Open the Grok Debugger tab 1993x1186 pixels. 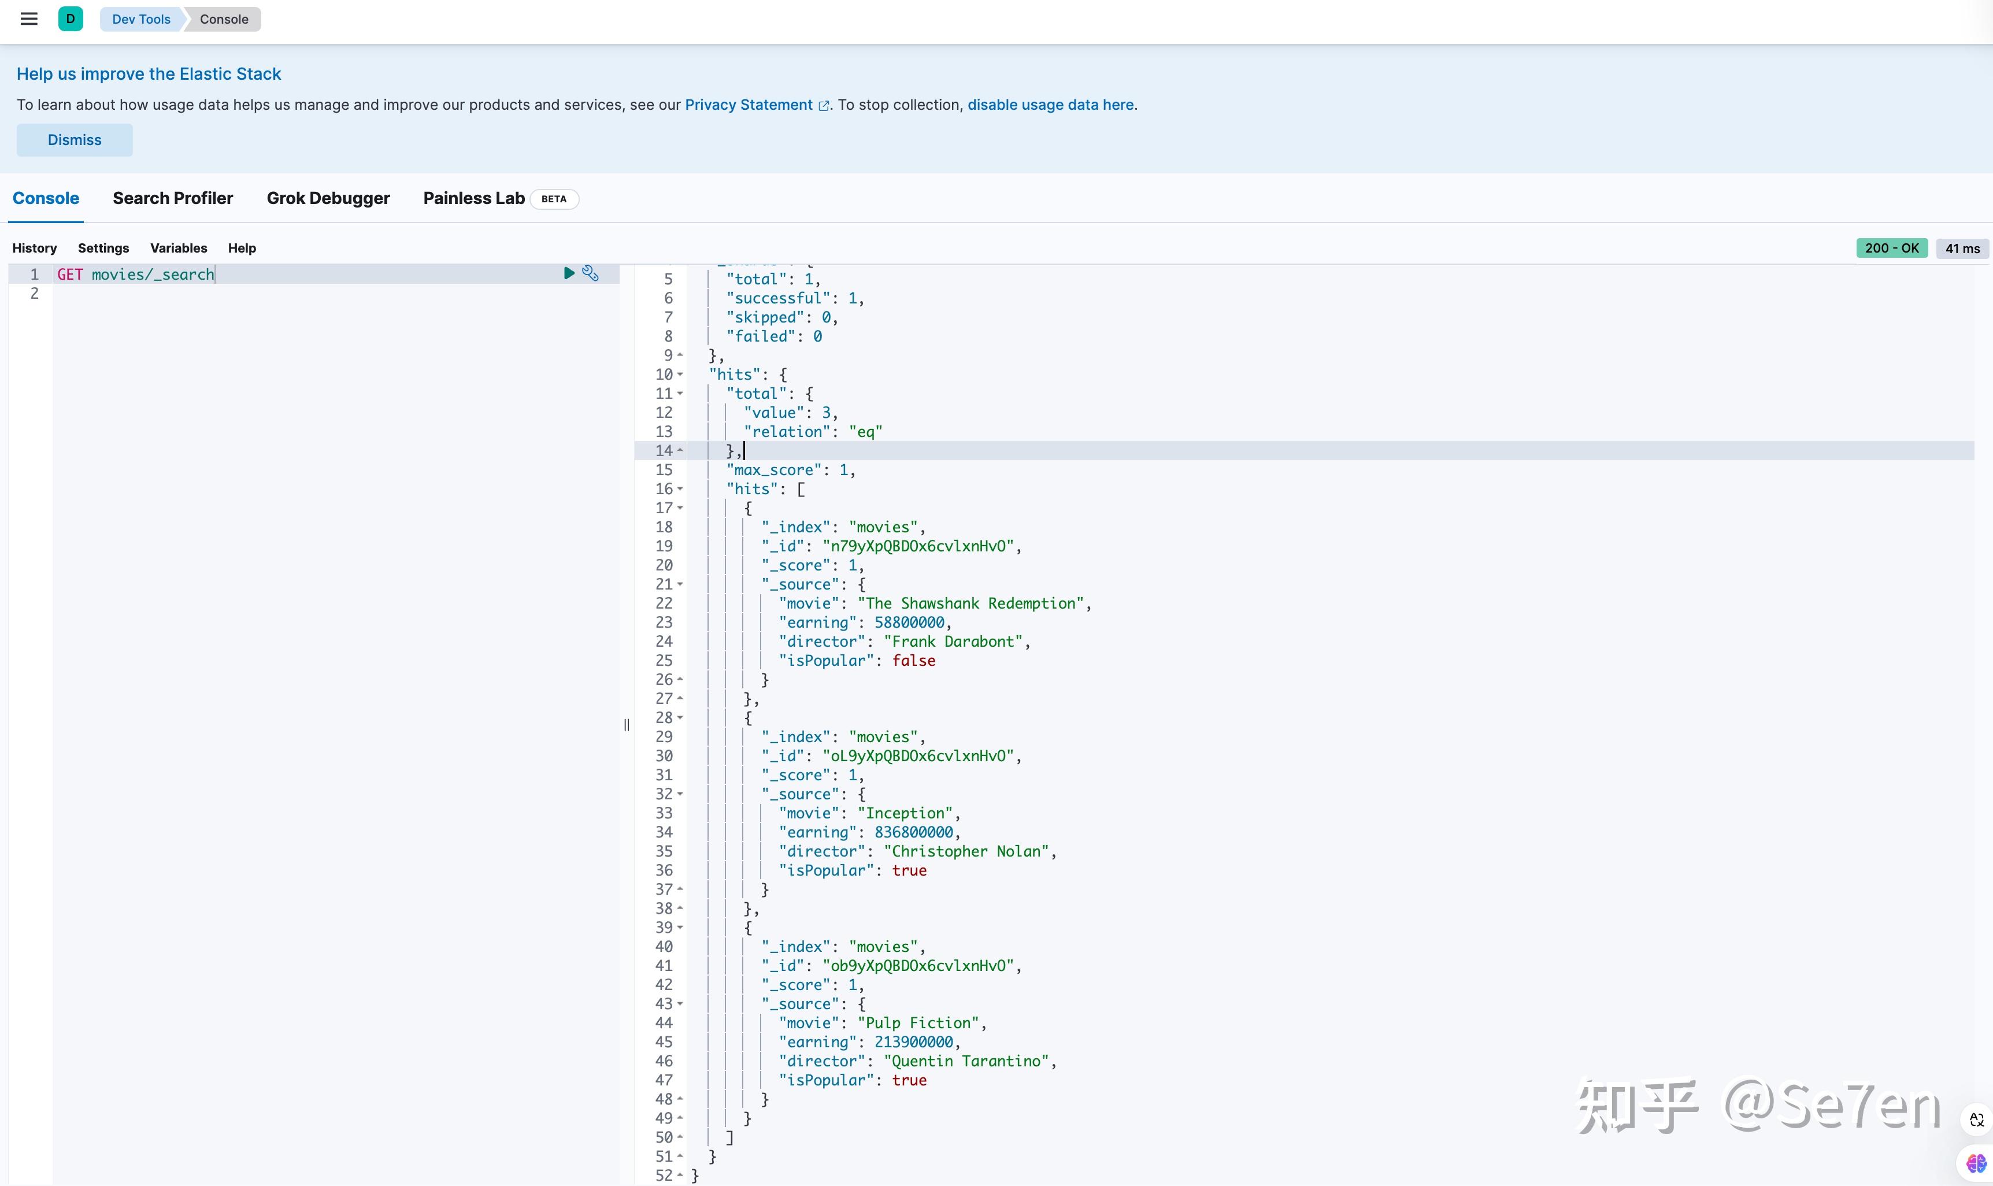[328, 198]
